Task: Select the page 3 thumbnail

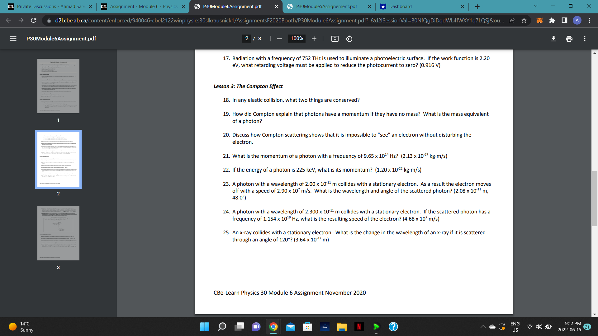Action: (58, 233)
